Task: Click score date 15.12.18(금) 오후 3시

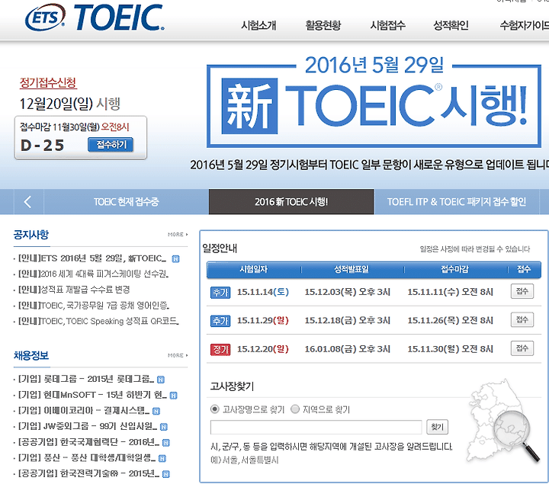Action: pos(348,320)
